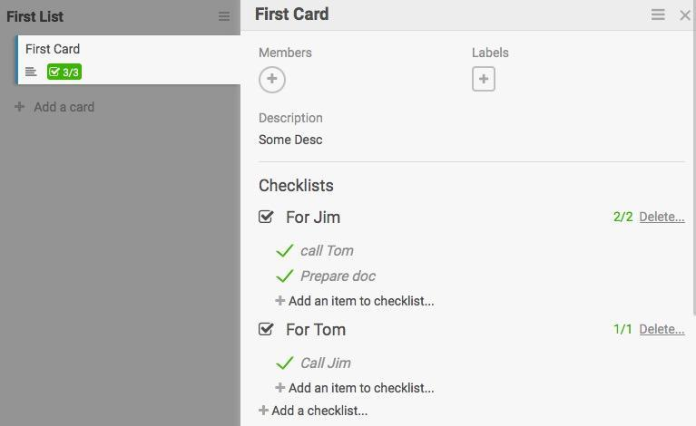
Task: Uncheck the 'Prepare doc' item
Action: pos(284,276)
